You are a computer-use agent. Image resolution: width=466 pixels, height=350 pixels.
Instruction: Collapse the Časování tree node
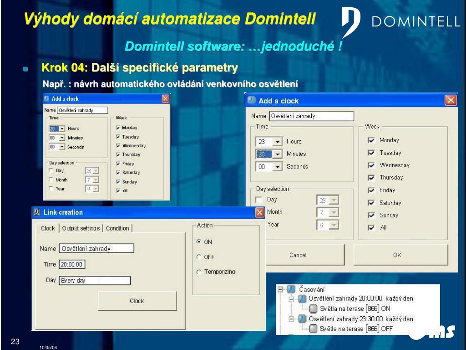tap(280, 289)
